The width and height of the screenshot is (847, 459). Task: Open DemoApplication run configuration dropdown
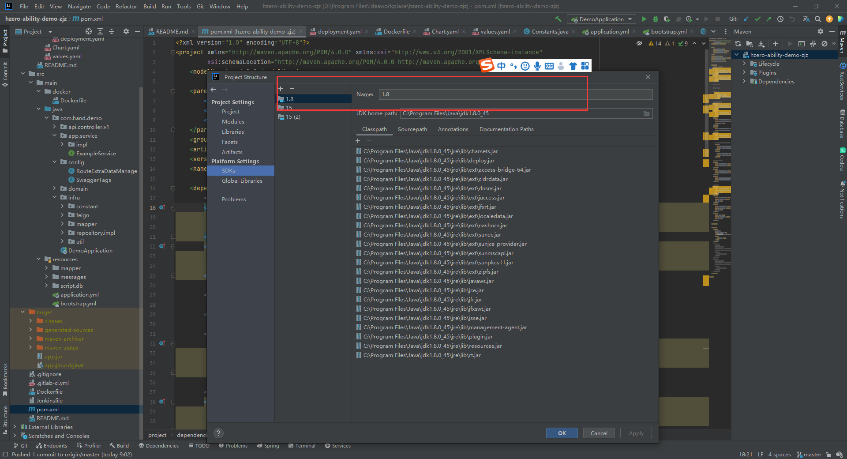click(x=602, y=19)
